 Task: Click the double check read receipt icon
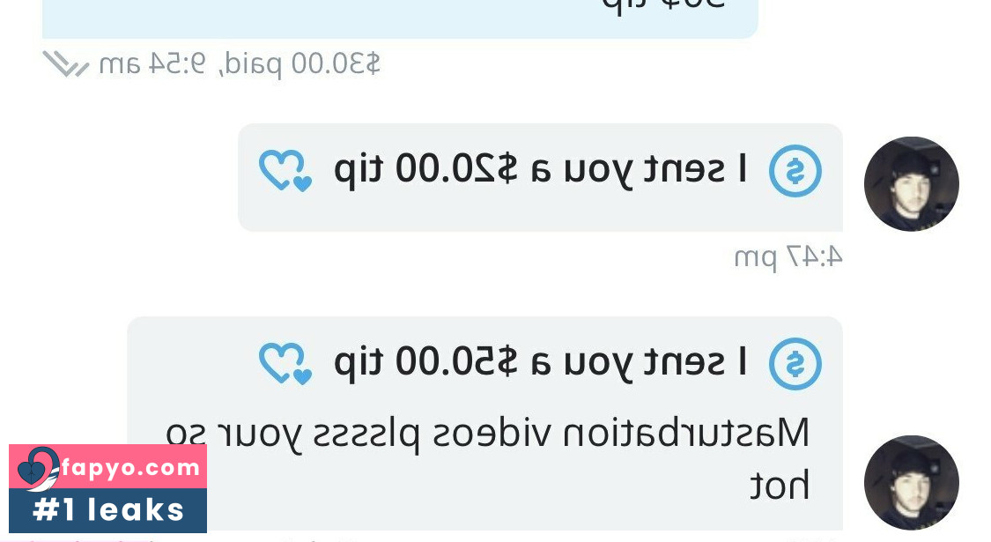tap(66, 63)
